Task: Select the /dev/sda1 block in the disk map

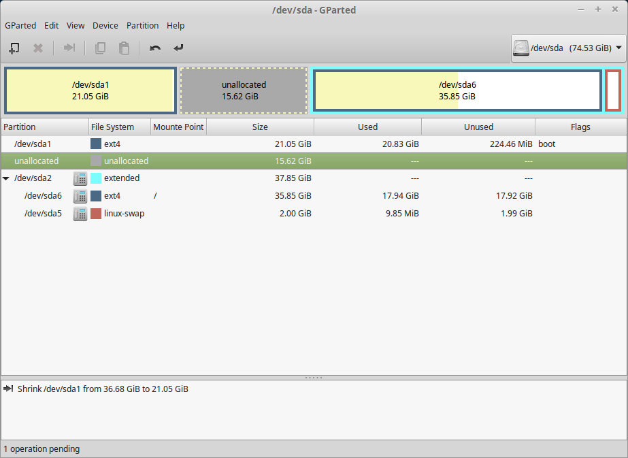Action: coord(90,91)
